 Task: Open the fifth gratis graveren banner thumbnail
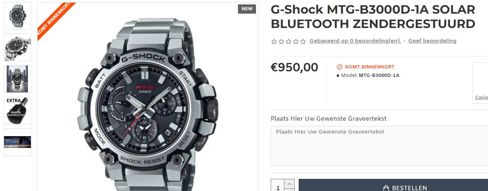(17, 142)
